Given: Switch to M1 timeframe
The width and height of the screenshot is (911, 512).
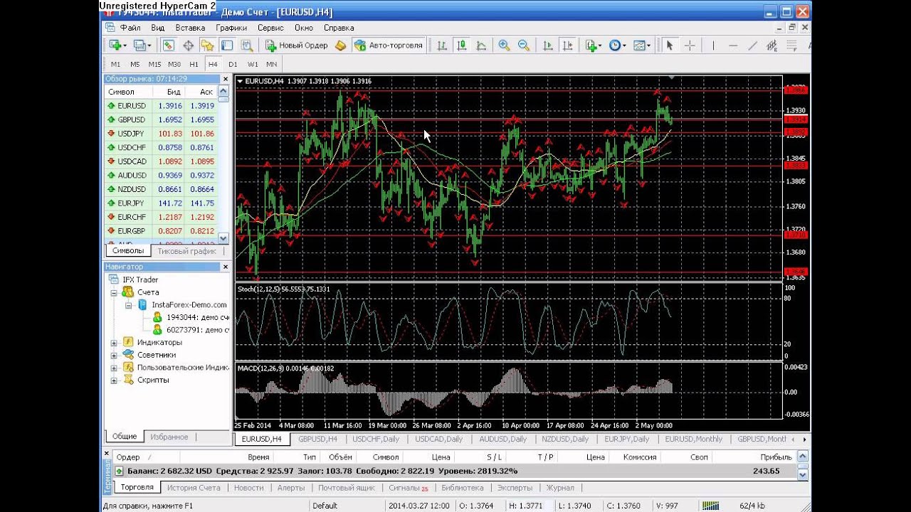Looking at the screenshot, I should pos(116,64).
